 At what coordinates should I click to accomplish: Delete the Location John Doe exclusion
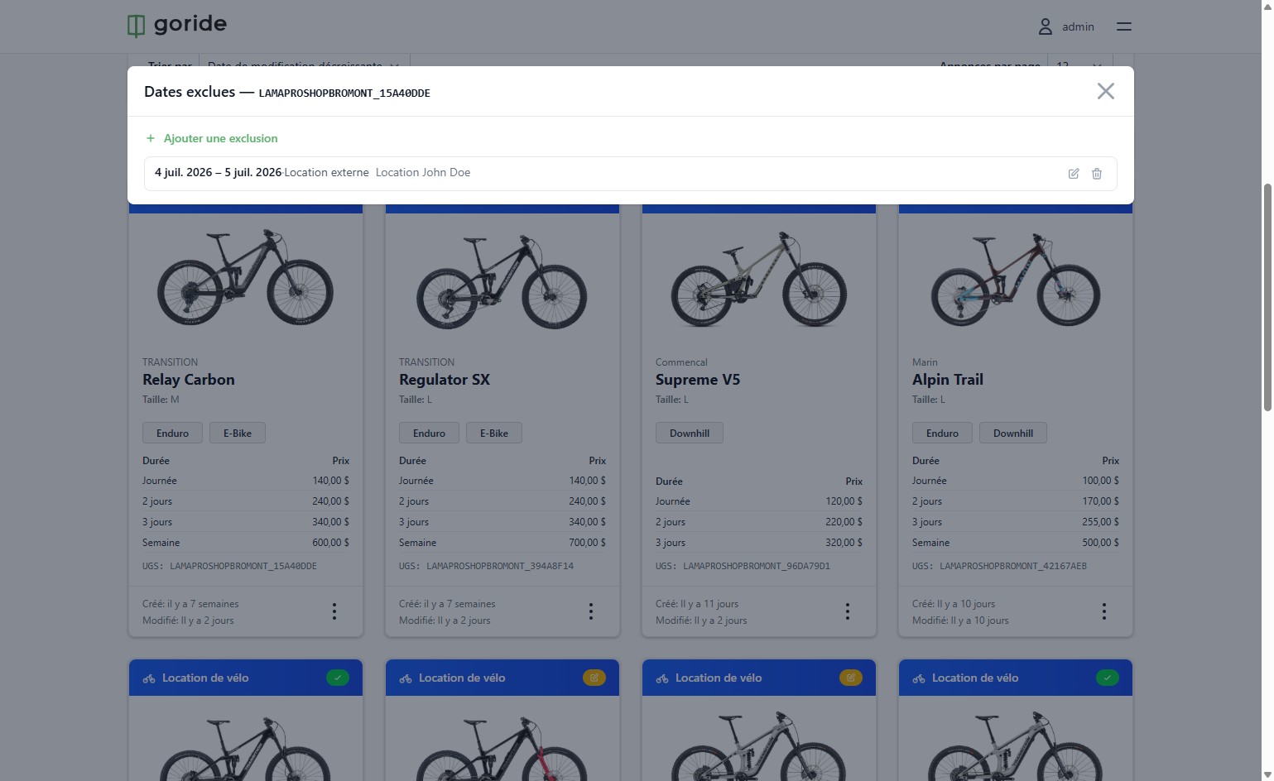1097,174
